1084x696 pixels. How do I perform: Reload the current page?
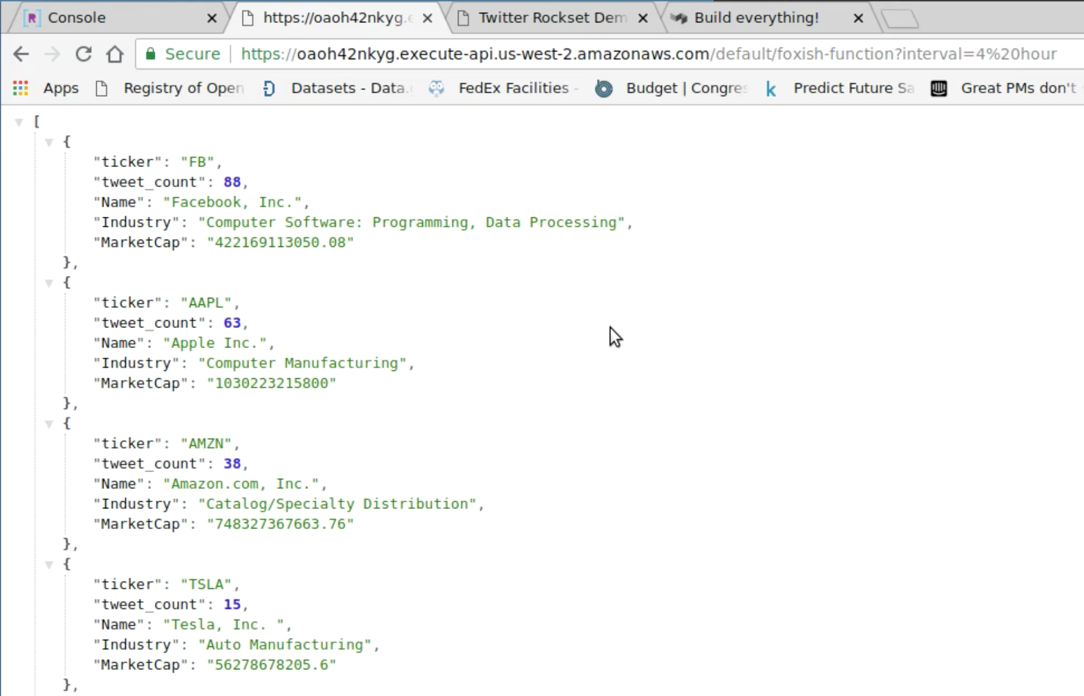tap(83, 54)
